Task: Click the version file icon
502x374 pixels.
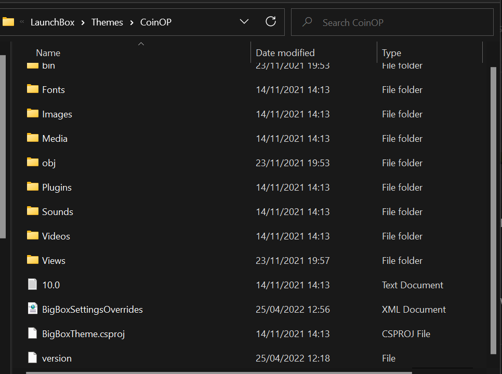Action: click(x=32, y=357)
